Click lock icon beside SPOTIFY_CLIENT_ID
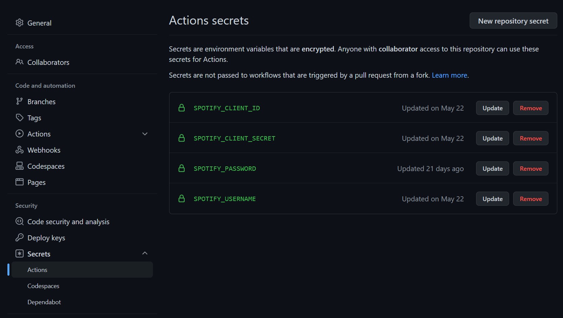Viewport: 563px width, 318px height. (x=182, y=108)
